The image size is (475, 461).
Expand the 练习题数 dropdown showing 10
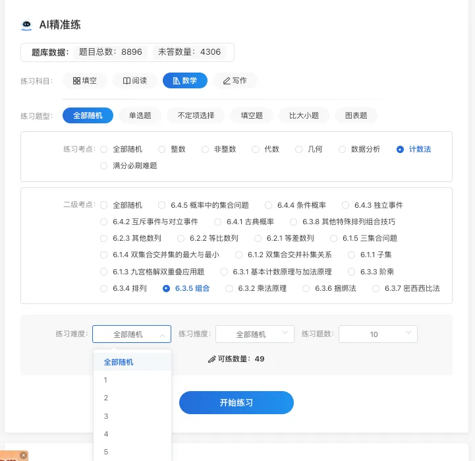[377, 334]
